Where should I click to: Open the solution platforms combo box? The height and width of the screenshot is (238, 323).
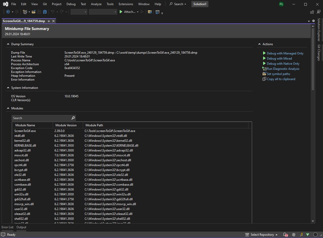pos(103,12)
